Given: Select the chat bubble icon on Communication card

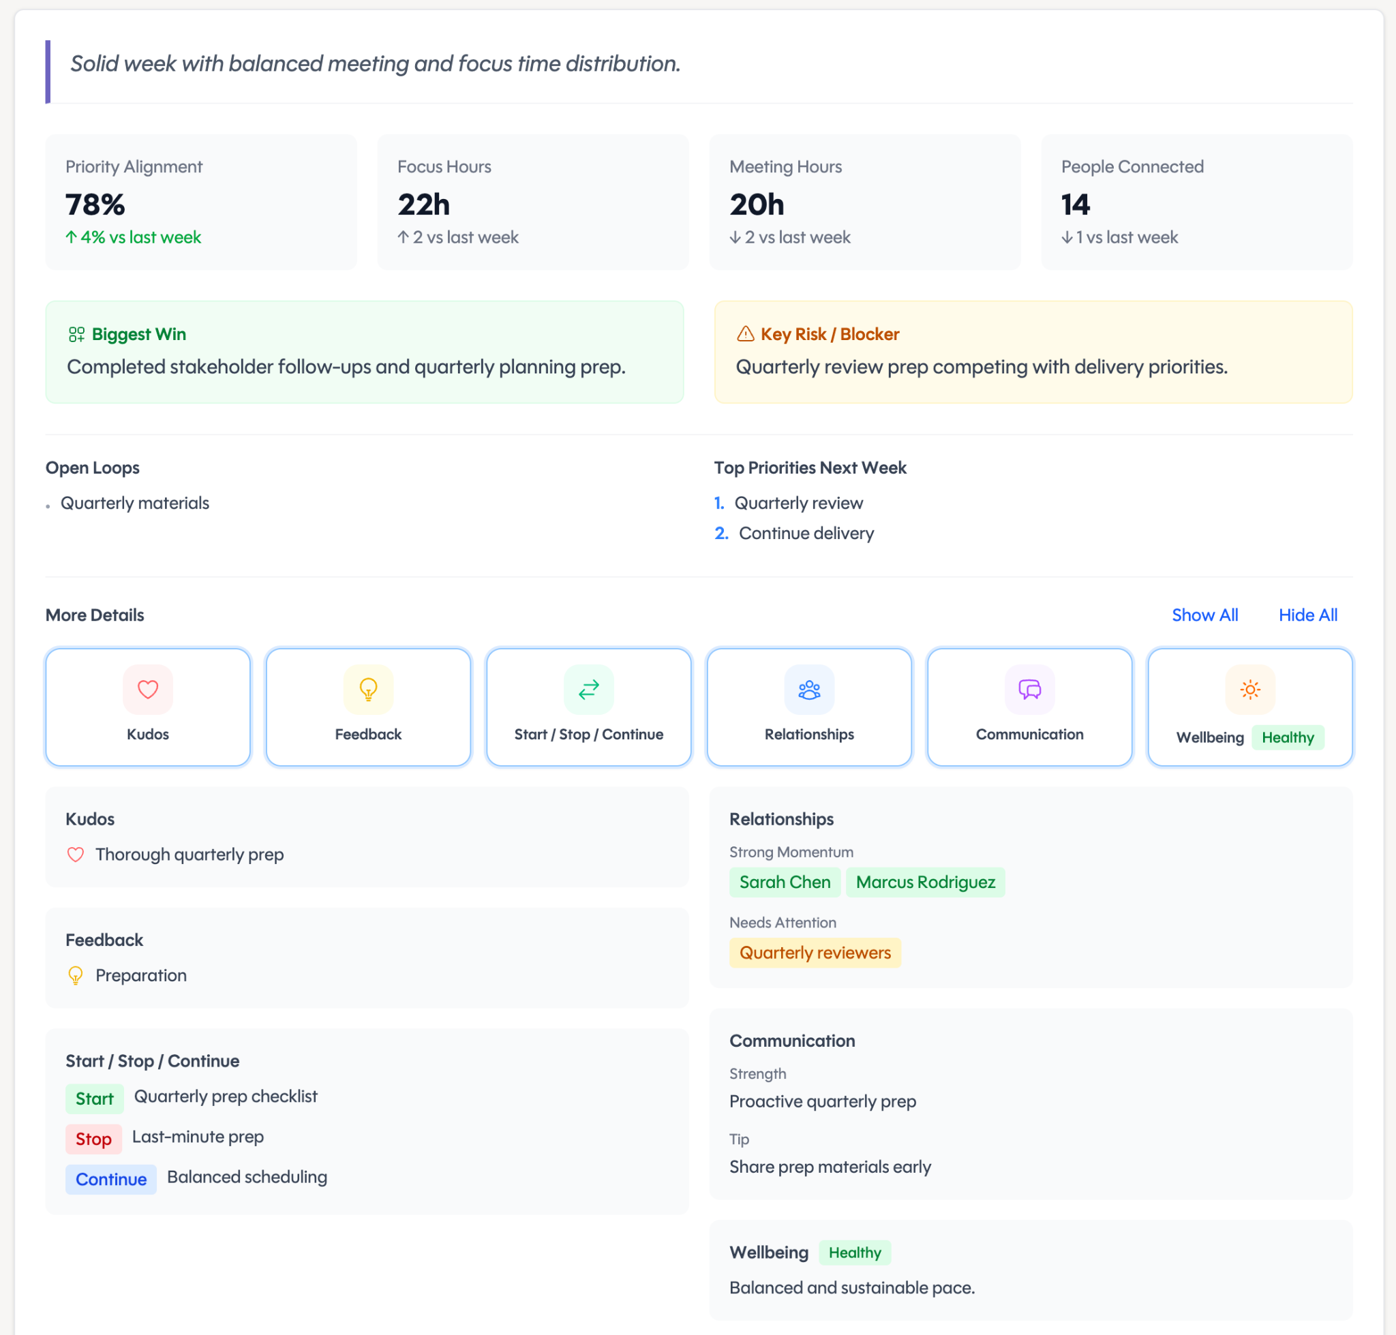Looking at the screenshot, I should [x=1029, y=689].
